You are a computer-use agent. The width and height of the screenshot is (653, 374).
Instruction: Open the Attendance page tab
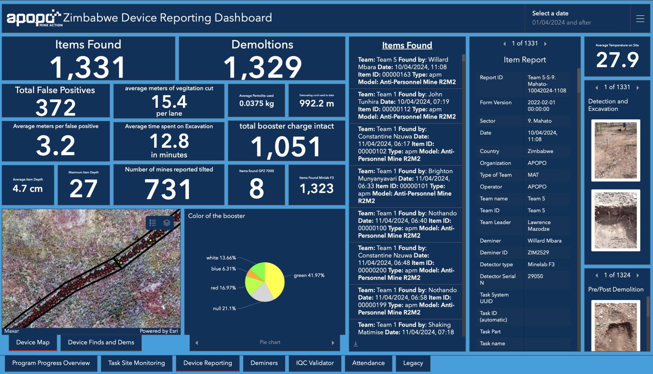coord(368,363)
